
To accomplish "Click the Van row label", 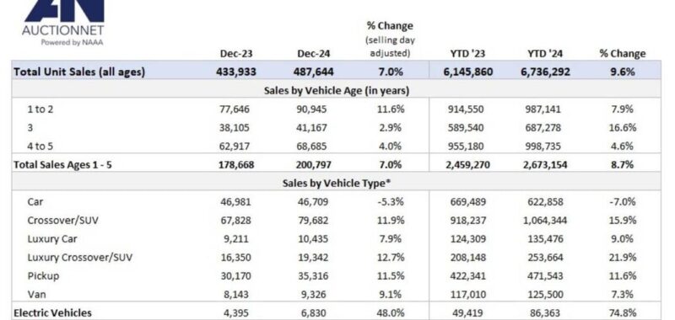I will [x=36, y=294].
